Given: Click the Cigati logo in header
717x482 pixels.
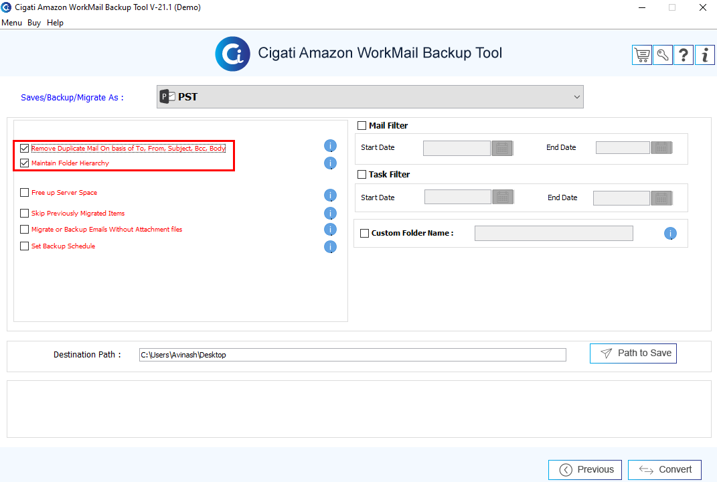Looking at the screenshot, I should [x=233, y=54].
